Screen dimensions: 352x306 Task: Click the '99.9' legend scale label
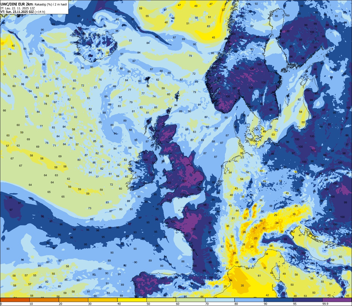326,304
